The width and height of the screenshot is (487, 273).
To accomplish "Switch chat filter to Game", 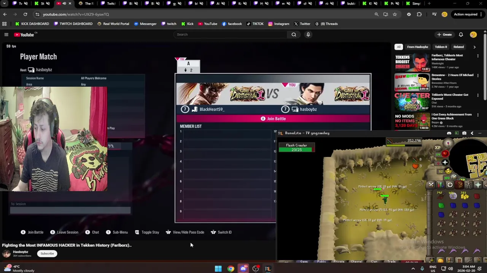I will click(304, 262).
